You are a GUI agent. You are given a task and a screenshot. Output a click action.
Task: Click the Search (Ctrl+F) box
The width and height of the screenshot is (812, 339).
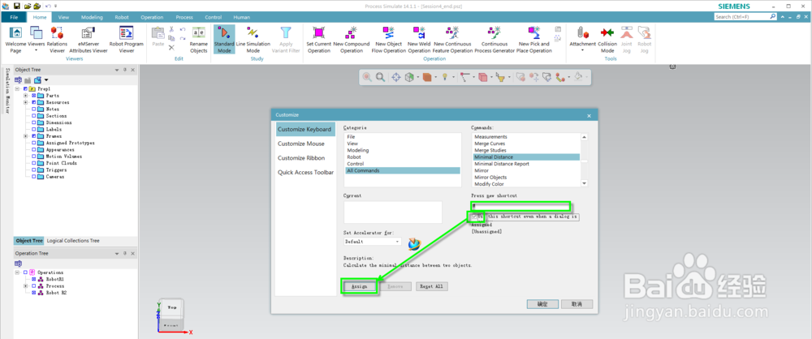point(745,16)
